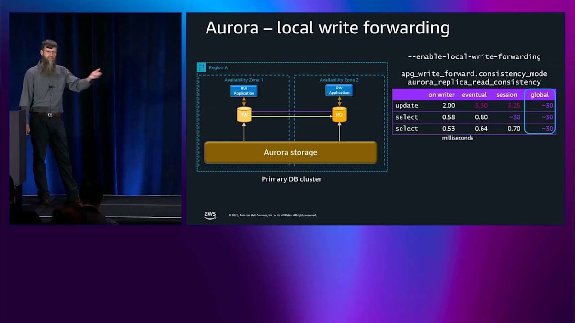
Task: Click the 3.25 session value
Action: [514, 105]
